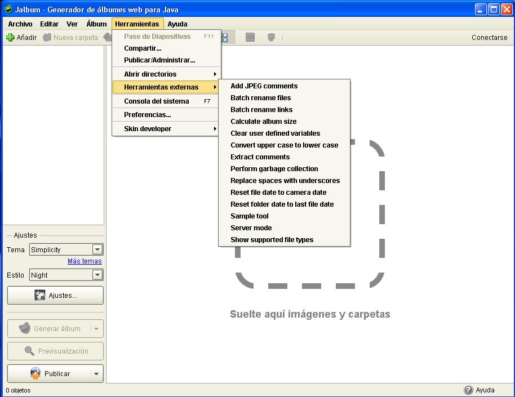Screen dimensions: 515x397
Task: Click the green plus Añadir icon
Action: tap(10, 37)
